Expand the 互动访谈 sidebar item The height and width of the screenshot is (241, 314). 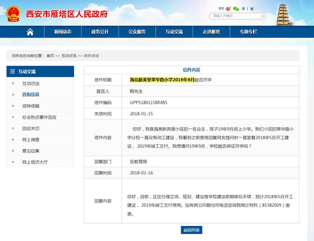31,83
